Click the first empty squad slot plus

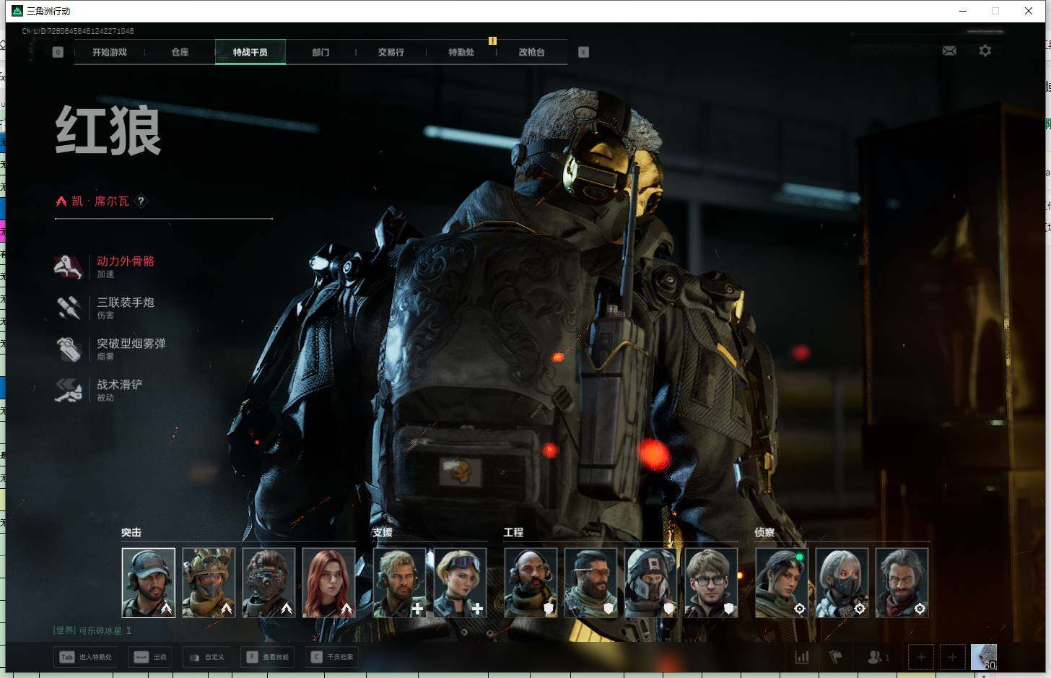[921, 657]
